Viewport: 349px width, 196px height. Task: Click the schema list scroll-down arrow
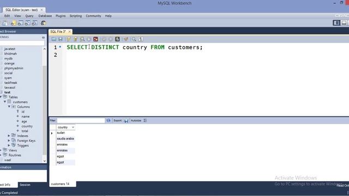[x=45, y=161]
